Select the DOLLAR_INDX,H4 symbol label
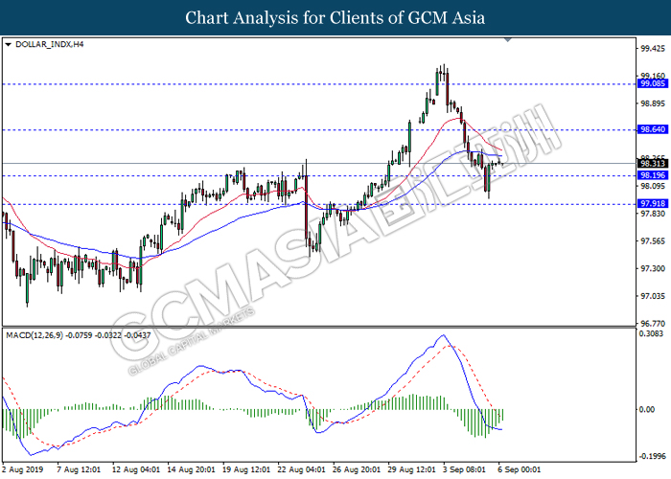 coord(49,44)
